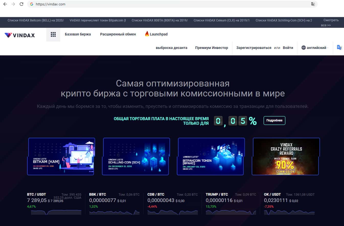Click the globe language icon
Viewport: 344px width, 226px height.
(304, 48)
